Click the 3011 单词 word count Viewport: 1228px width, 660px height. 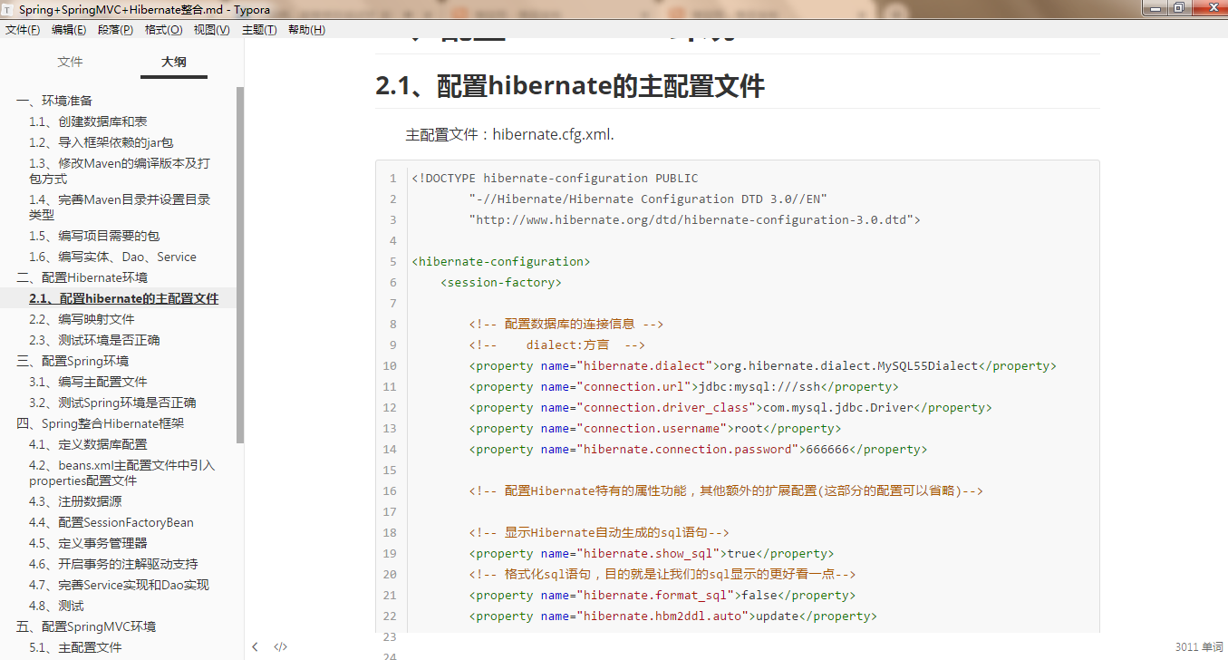pos(1199,647)
